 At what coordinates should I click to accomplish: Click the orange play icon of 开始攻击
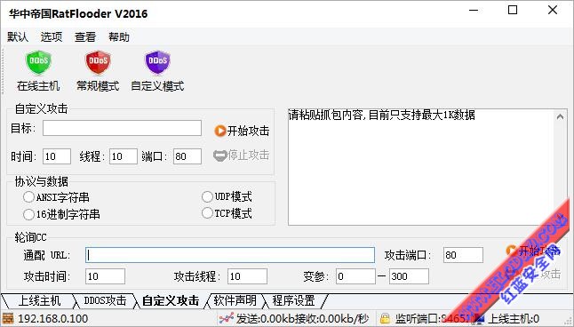pos(220,131)
